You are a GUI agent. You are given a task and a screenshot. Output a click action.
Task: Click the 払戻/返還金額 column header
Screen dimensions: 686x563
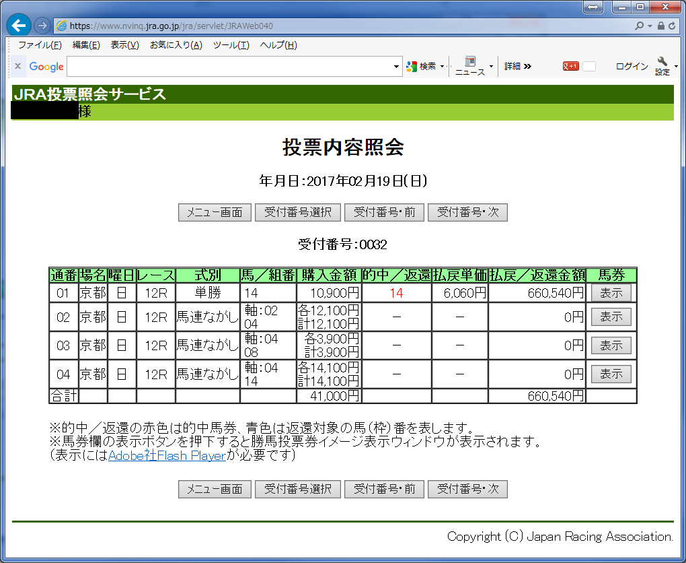[x=537, y=275]
